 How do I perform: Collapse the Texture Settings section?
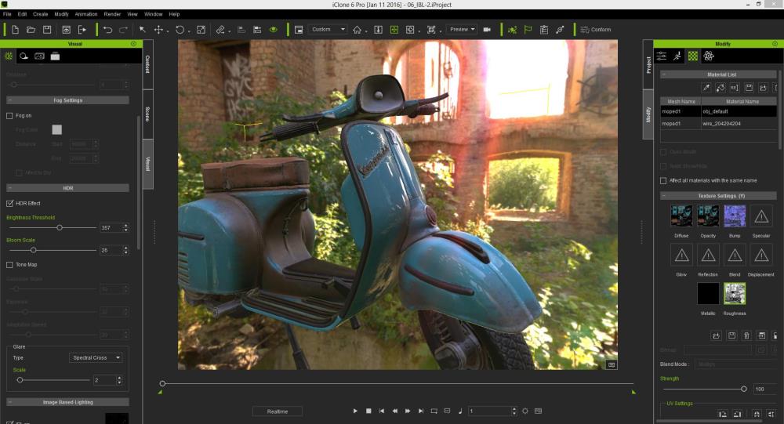pyautogui.click(x=664, y=195)
